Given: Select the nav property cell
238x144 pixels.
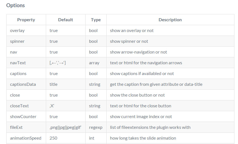Looking at the screenshot, I should point(26,52).
